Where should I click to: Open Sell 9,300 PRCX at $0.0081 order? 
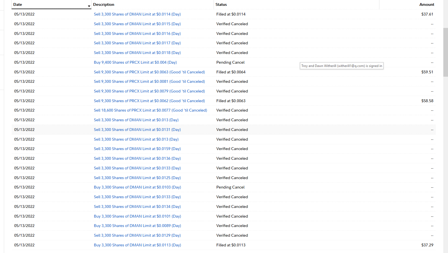click(x=149, y=81)
